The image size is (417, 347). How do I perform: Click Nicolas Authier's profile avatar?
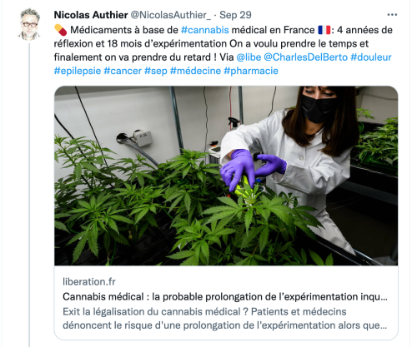tap(29, 24)
